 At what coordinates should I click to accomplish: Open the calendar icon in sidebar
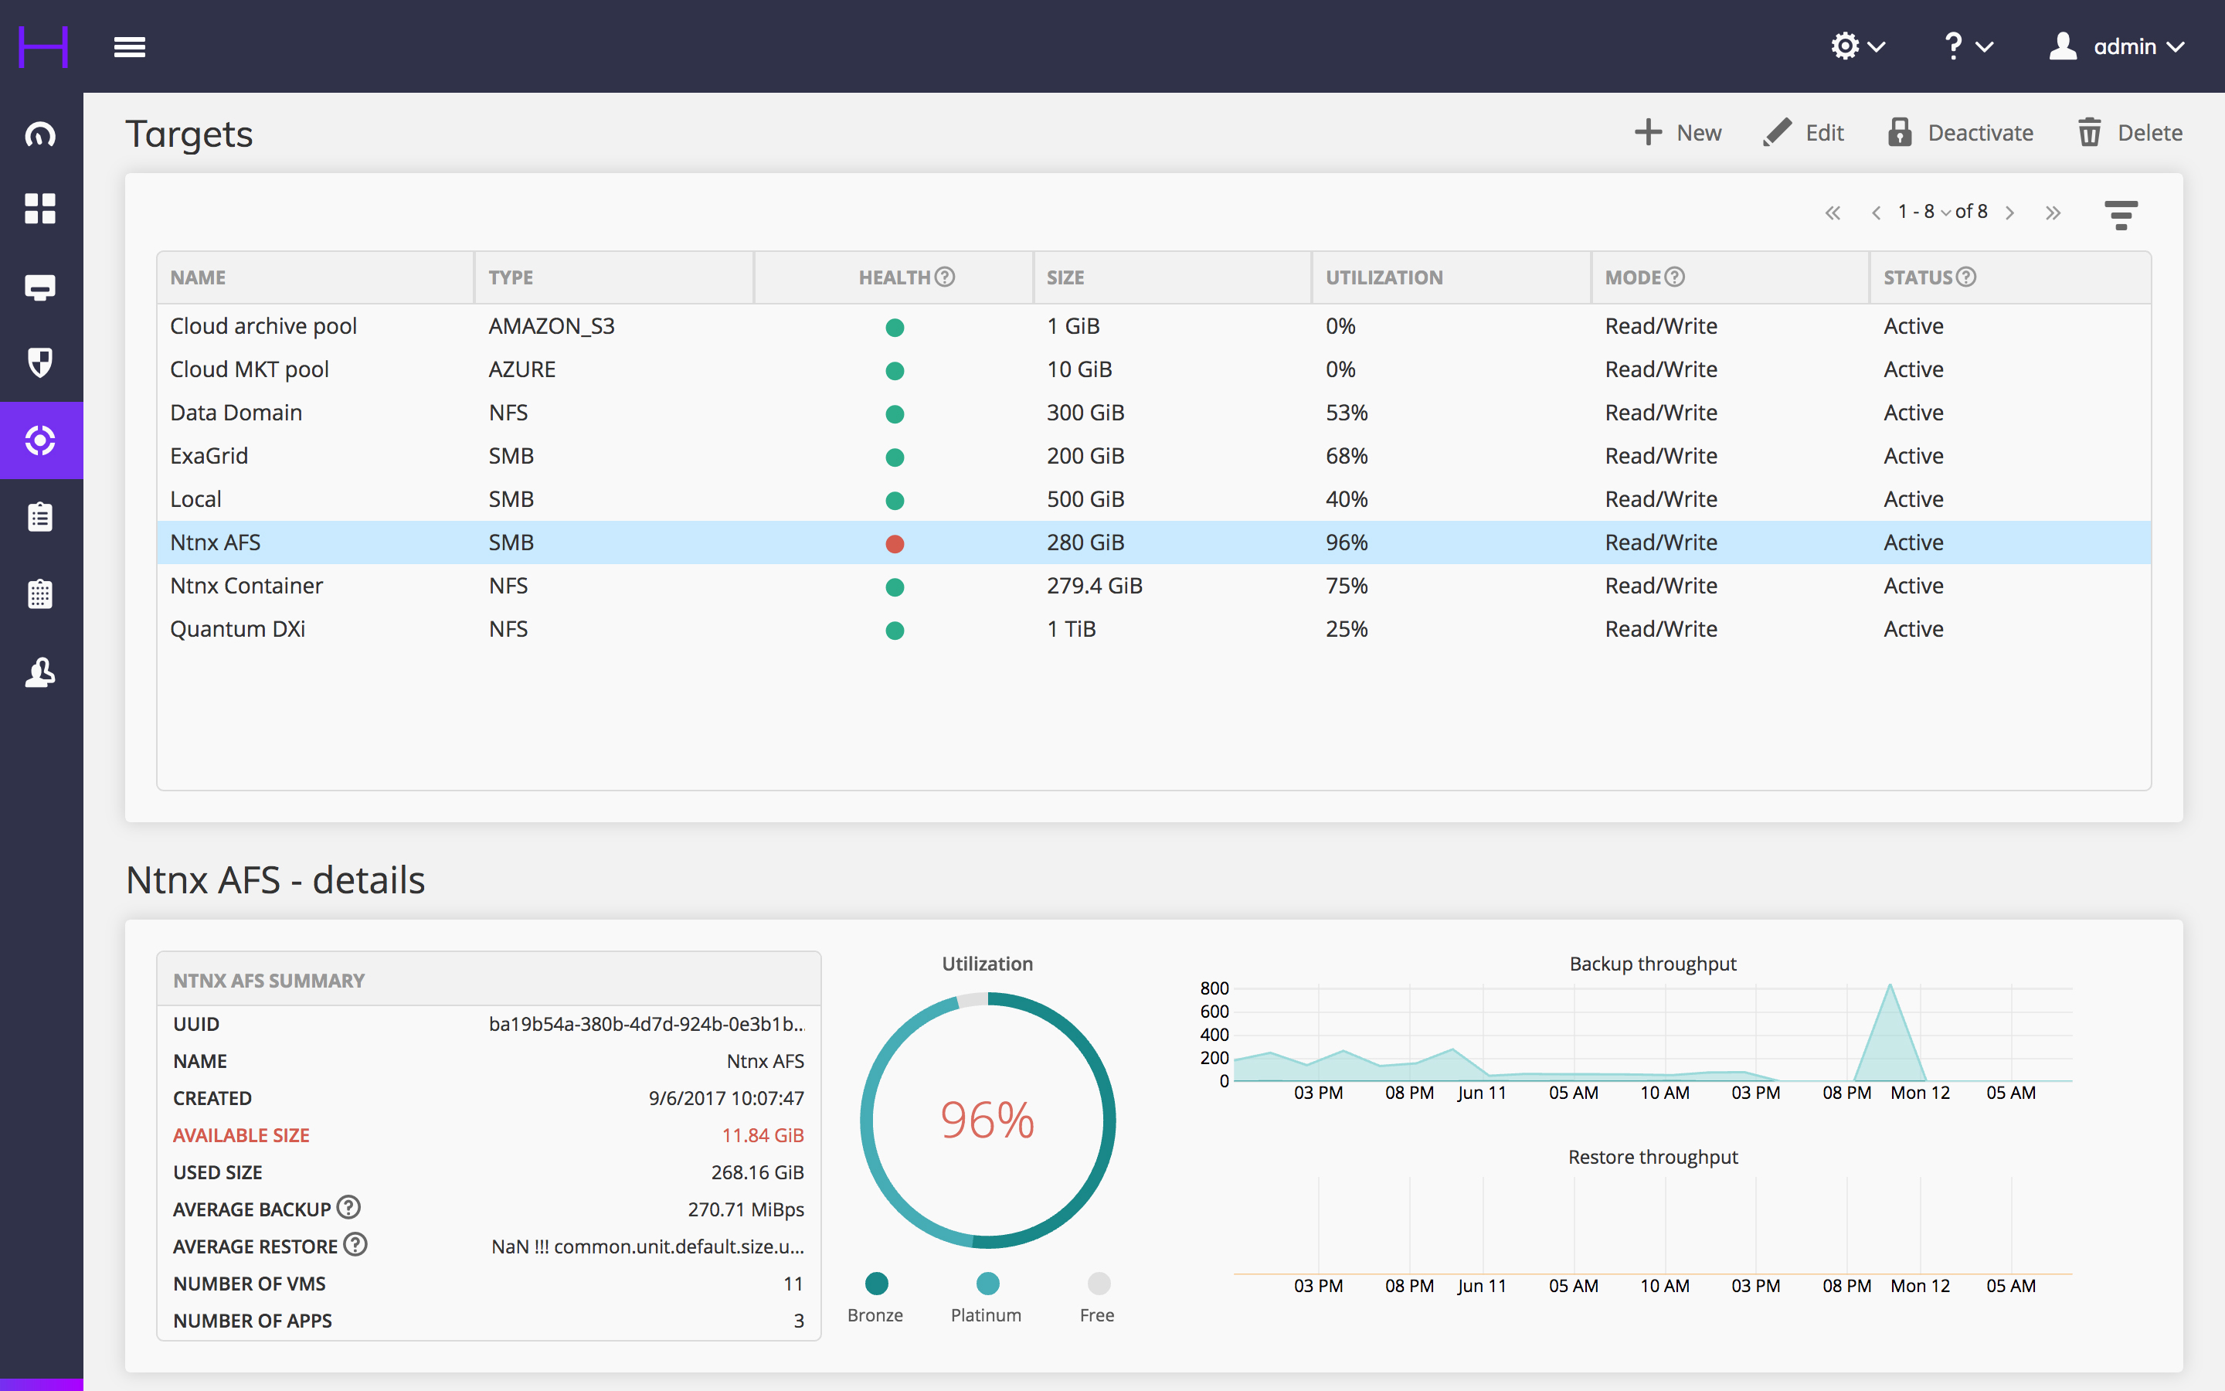40,594
